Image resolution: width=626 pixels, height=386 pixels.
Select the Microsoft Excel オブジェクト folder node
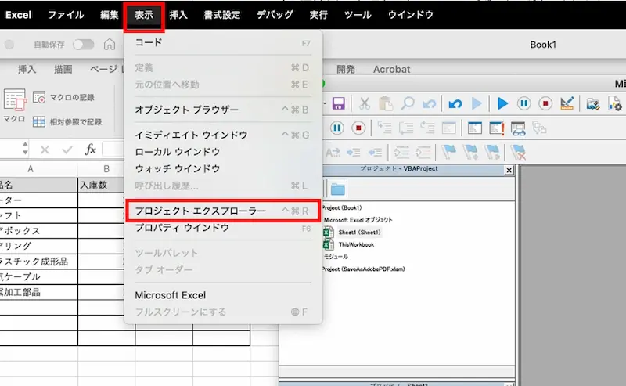358,220
